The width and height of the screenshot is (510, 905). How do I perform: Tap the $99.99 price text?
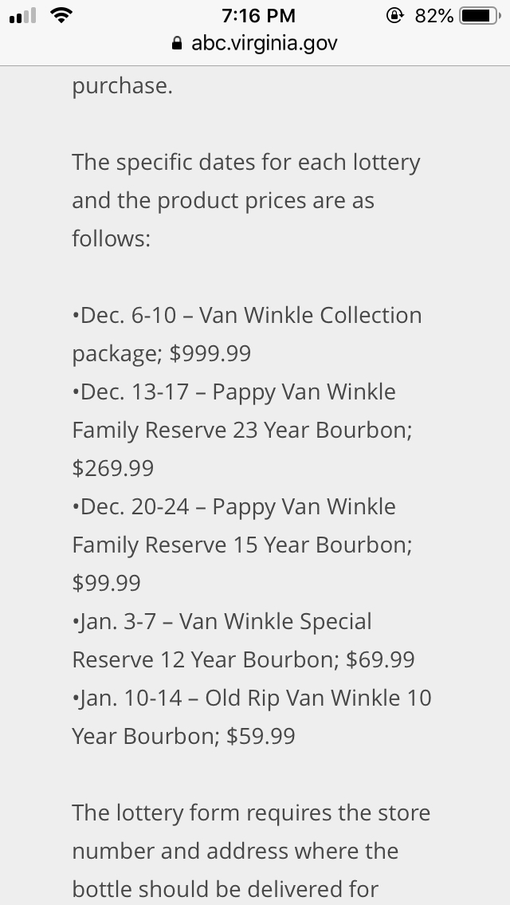point(107,583)
